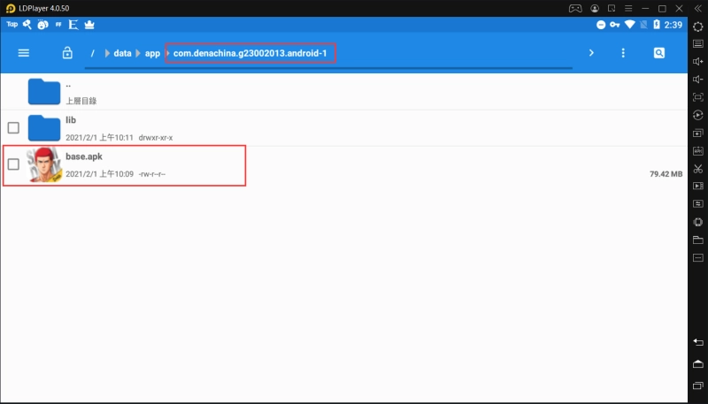The width and height of the screenshot is (708, 404).
Task: Open the file manager search
Action: [659, 53]
